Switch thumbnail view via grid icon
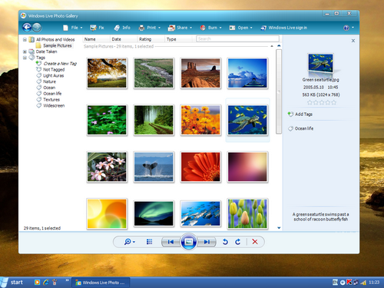This screenshot has width=384, height=288. (x=149, y=242)
